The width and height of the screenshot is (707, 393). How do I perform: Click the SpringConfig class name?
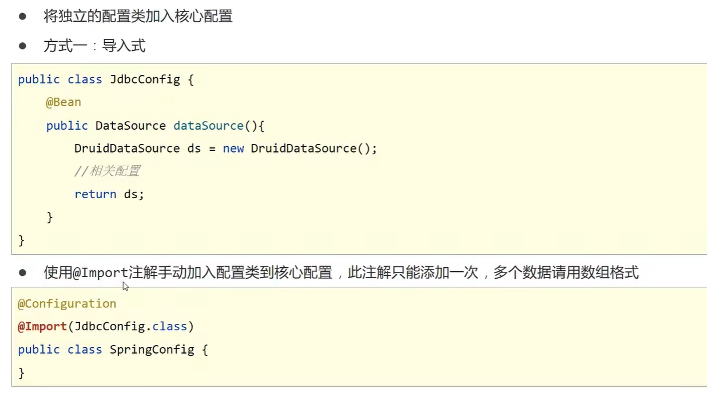click(152, 350)
